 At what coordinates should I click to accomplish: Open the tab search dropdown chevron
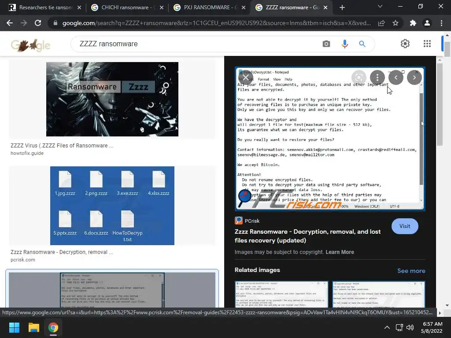pos(380,6)
